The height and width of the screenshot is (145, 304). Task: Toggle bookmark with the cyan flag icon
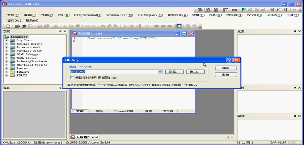(244, 9)
